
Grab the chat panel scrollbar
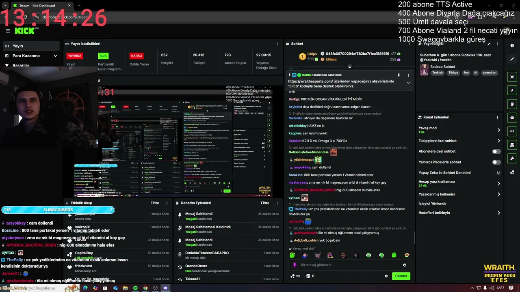click(x=414, y=237)
